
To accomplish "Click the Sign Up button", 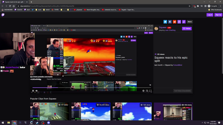I will (x=218, y=15).
